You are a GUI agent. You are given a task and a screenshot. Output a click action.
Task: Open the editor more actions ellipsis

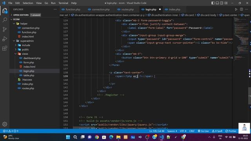point(247,9)
